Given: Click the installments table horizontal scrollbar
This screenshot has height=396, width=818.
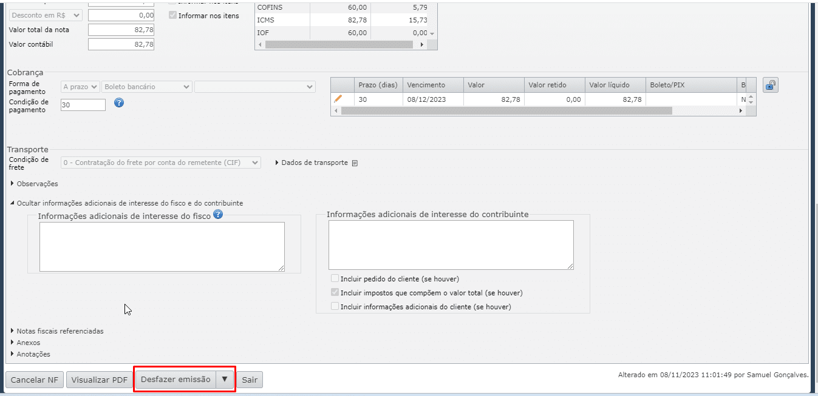Looking at the screenshot, I should [506, 111].
